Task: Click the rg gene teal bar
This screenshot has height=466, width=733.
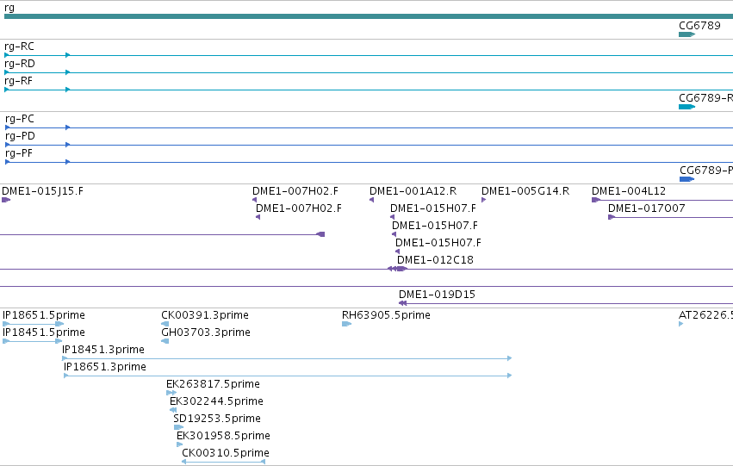Action: tap(369, 17)
